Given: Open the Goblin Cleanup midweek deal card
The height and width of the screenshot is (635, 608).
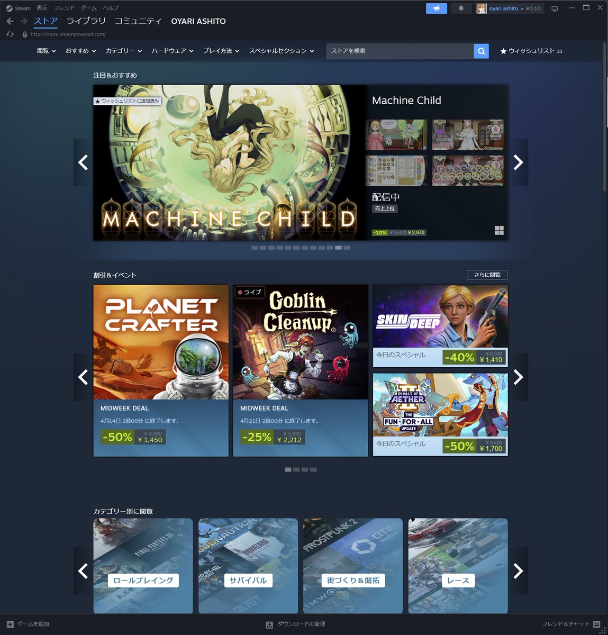Looking at the screenshot, I should 301,370.
